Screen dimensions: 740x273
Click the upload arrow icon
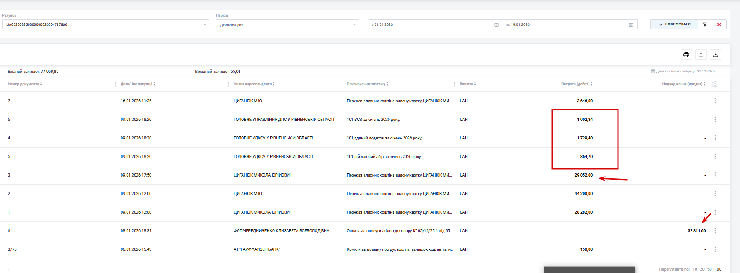click(701, 55)
